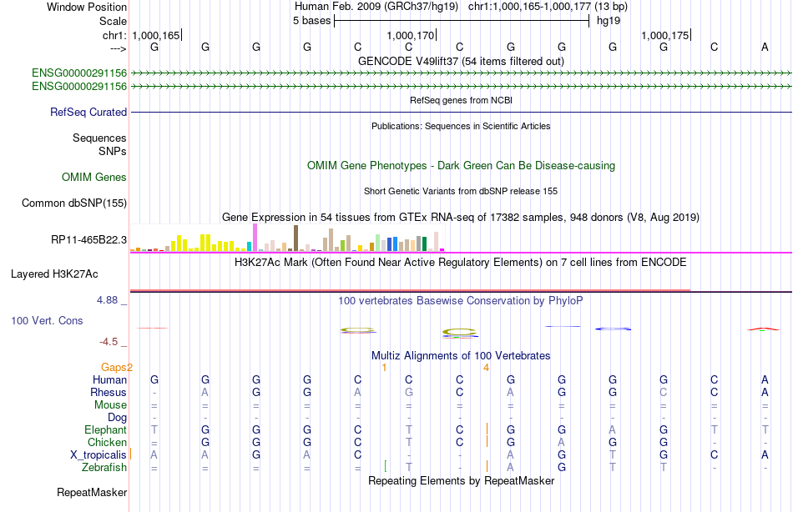This screenshot has height=512, width=793.
Task: Click the -4.5 conservation scale minimum
Action: tap(109, 342)
